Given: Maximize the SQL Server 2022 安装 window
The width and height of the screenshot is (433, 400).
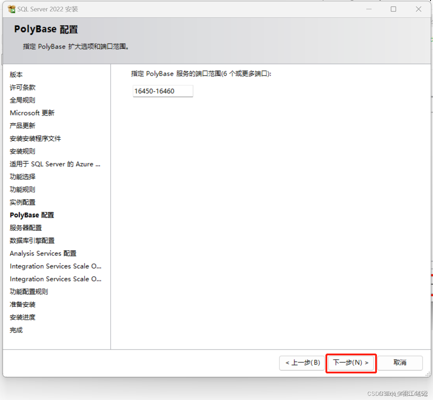Looking at the screenshot, I should 393,9.
